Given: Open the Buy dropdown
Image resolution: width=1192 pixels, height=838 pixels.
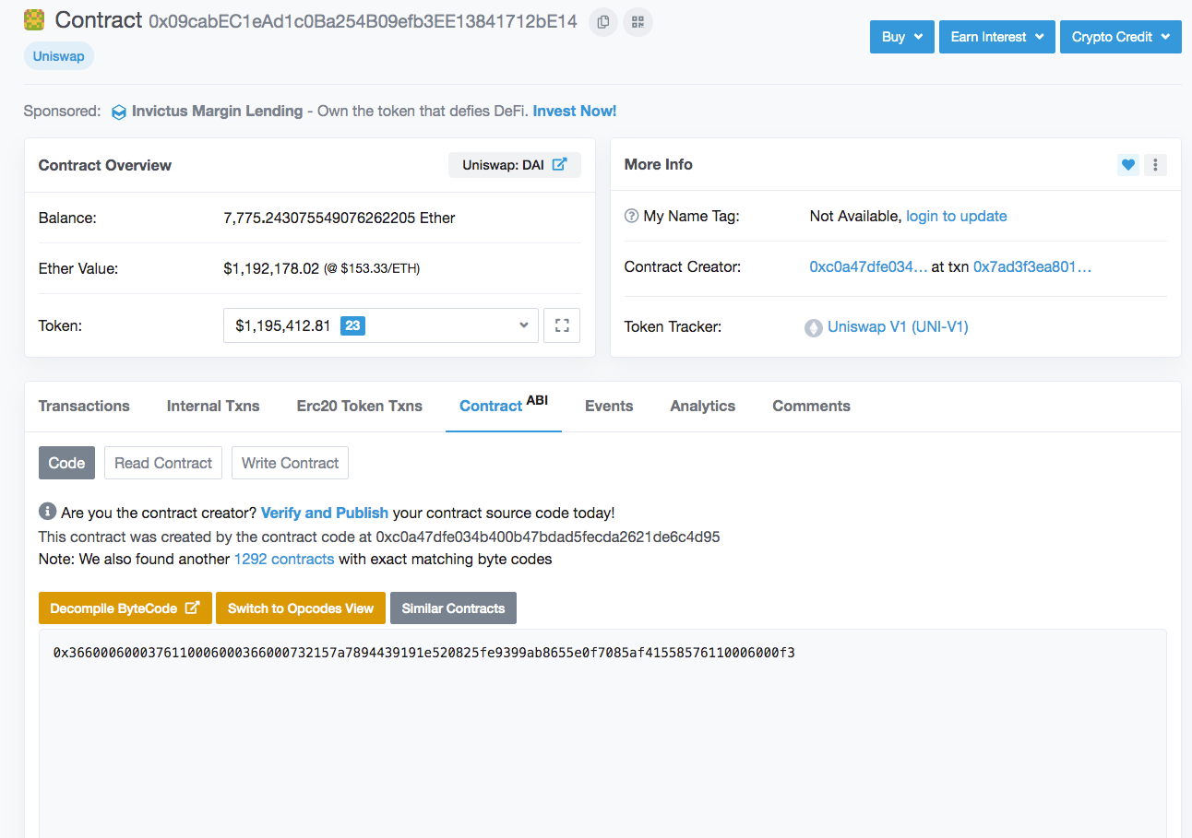Looking at the screenshot, I should 902,37.
